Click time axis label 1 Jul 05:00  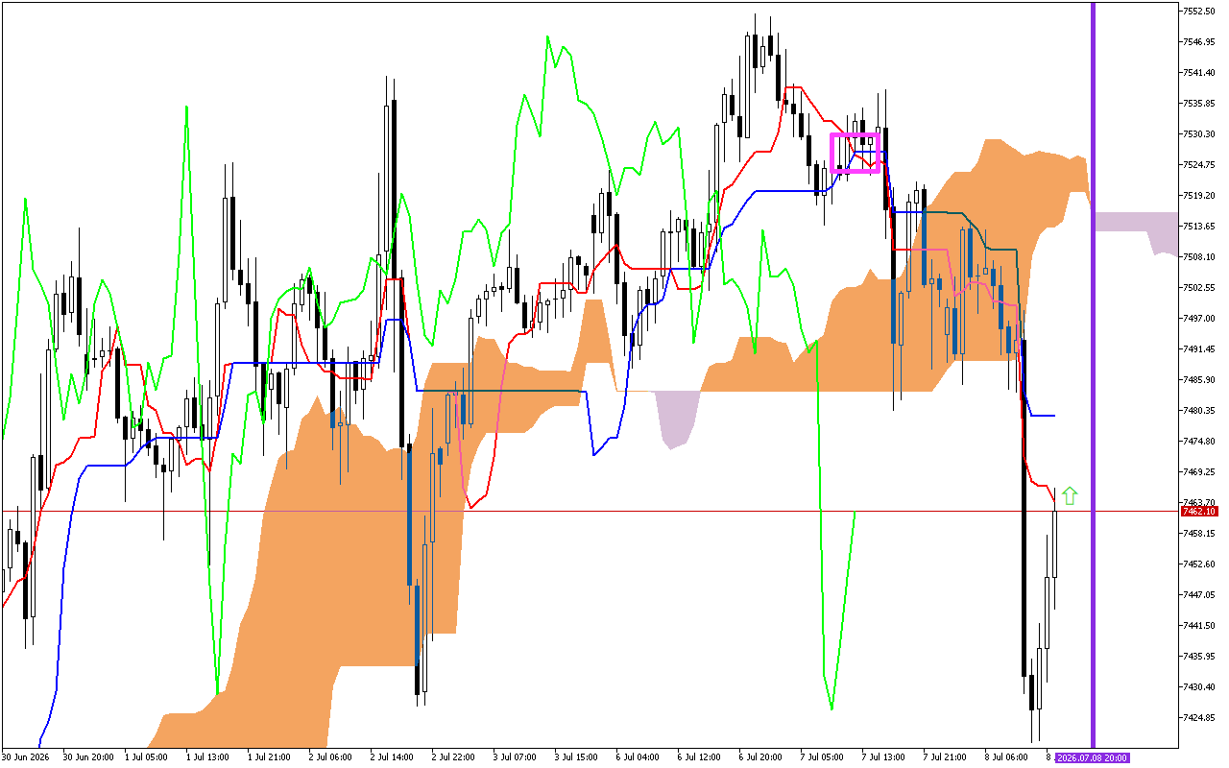[x=148, y=757]
